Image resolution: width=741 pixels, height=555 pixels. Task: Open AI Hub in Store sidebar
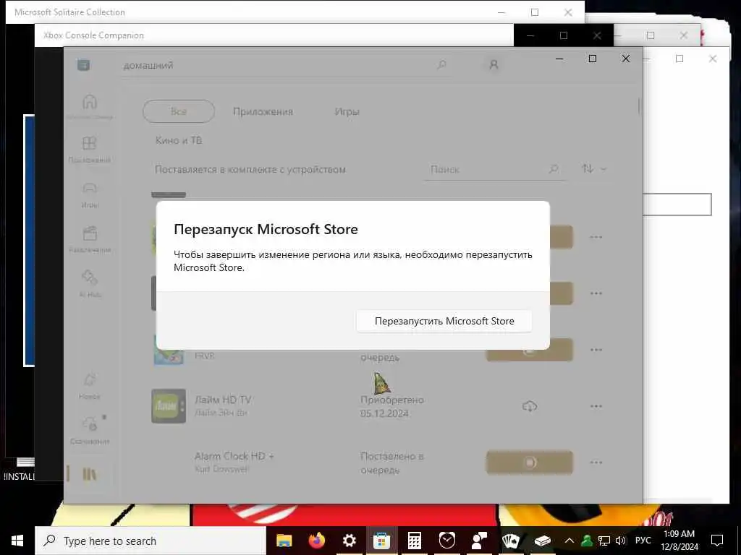pyautogui.click(x=89, y=283)
